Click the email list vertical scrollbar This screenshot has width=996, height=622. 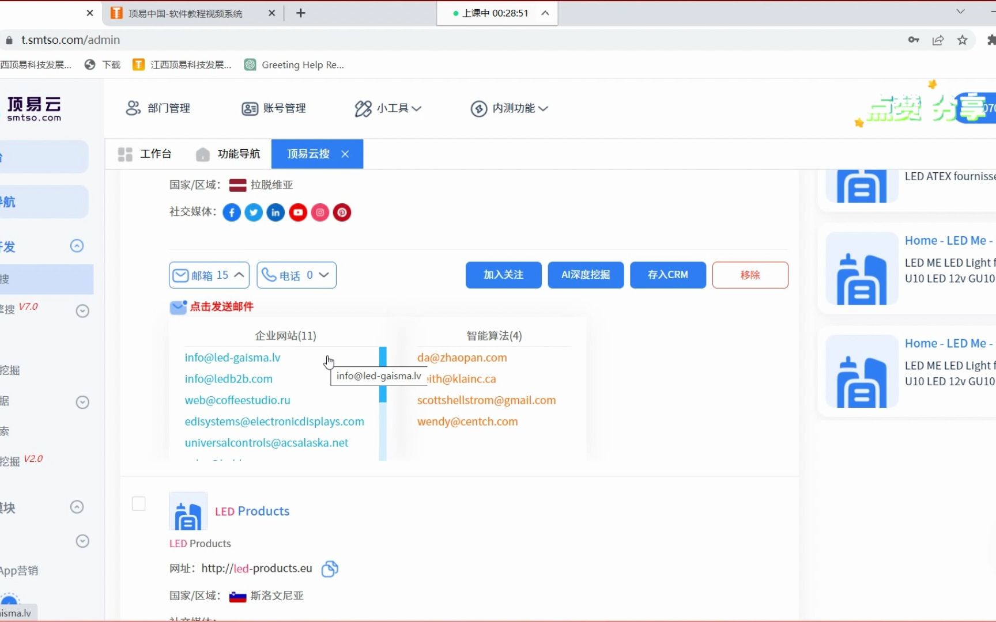[x=383, y=403]
